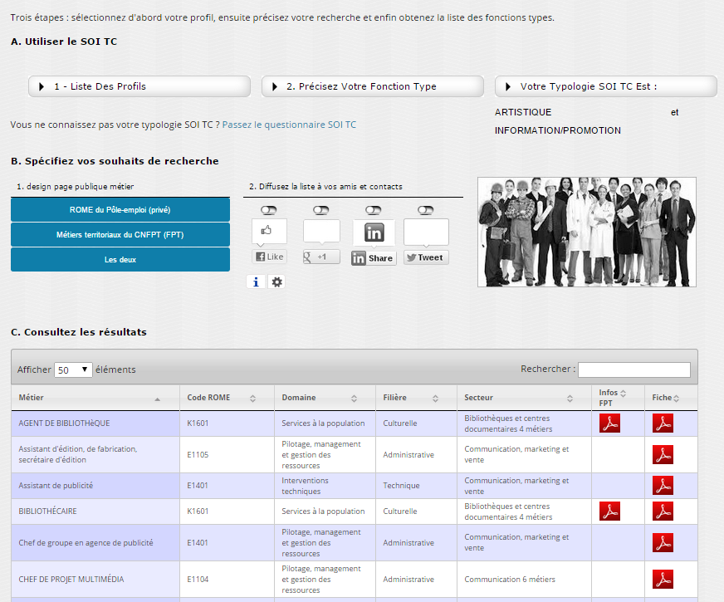Screen dimensions: 724x602
Task: Toggle the switch above Facebook Like
Action: click(x=269, y=210)
